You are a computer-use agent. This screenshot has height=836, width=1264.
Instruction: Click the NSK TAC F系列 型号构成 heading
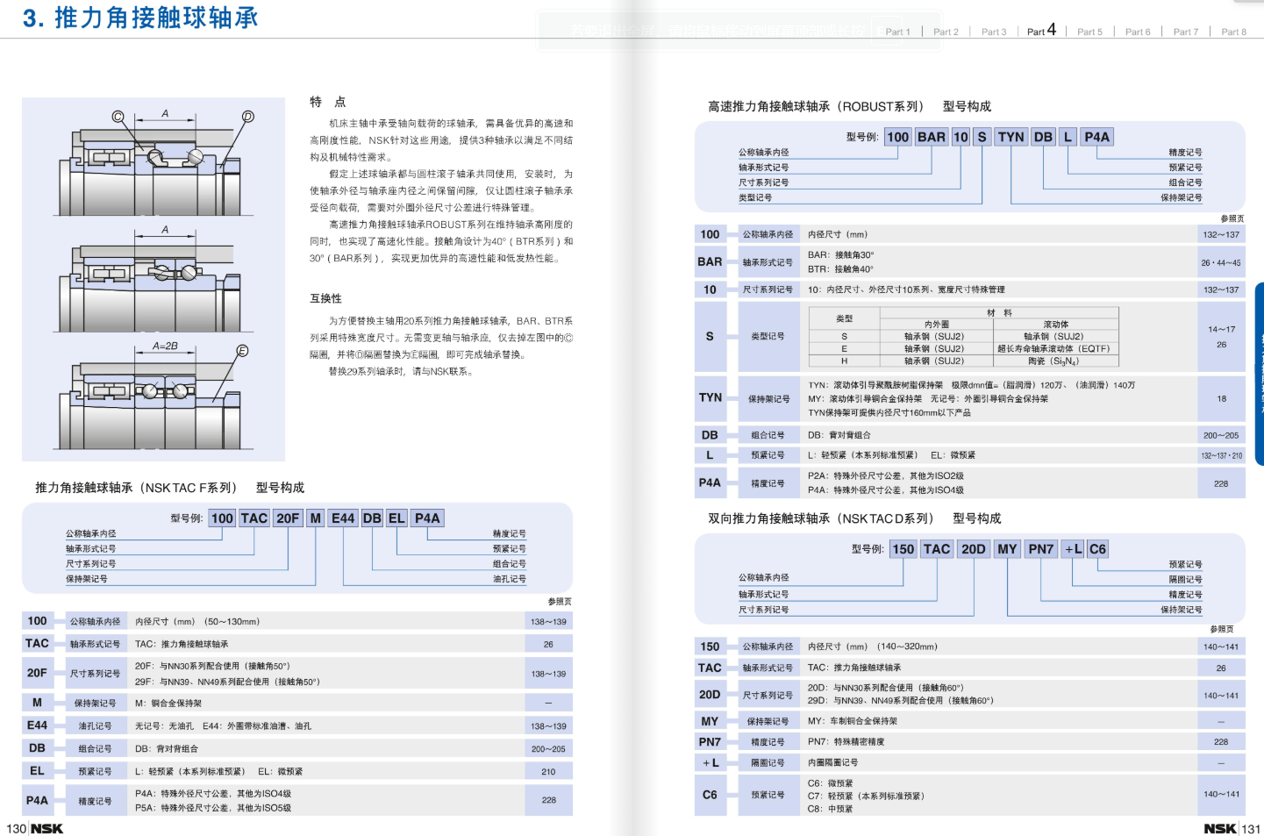[169, 488]
